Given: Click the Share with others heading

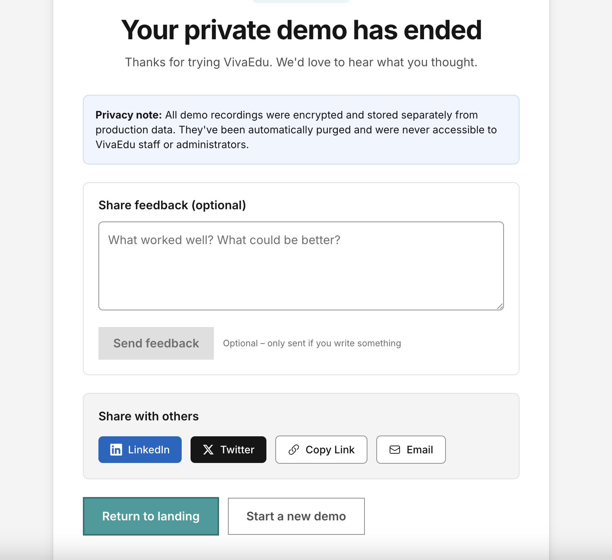Looking at the screenshot, I should [148, 416].
